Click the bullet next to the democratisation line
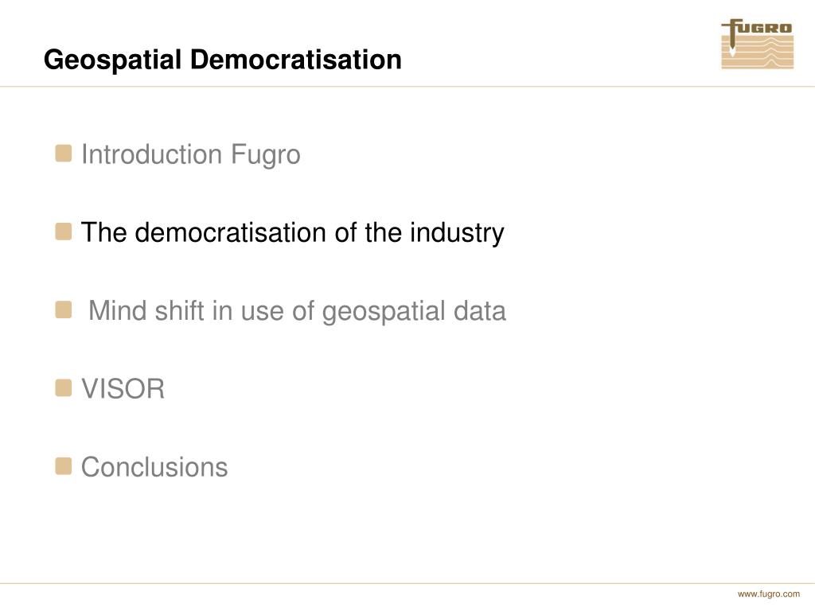Viewport: 815px width, 611px height. (64, 232)
